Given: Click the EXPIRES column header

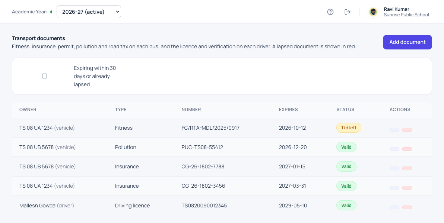Looking at the screenshot, I should click(288, 110).
